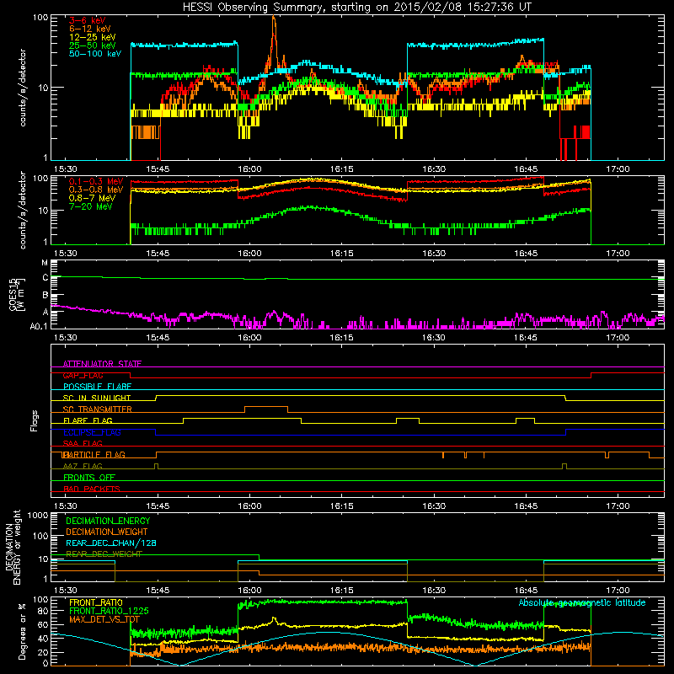Click the FLARE_FLAG label
This screenshot has width=674, height=674.
coord(88,420)
